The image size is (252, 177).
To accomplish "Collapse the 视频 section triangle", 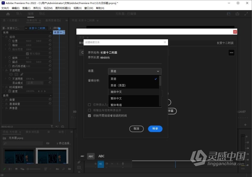I will click(51, 33).
